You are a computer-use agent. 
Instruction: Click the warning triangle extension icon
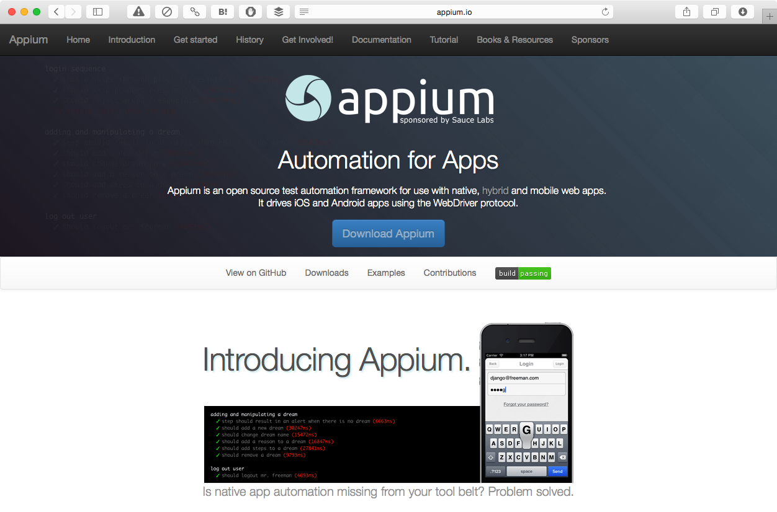click(138, 12)
